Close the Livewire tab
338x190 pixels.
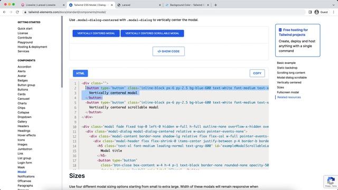click(x=63, y=5)
